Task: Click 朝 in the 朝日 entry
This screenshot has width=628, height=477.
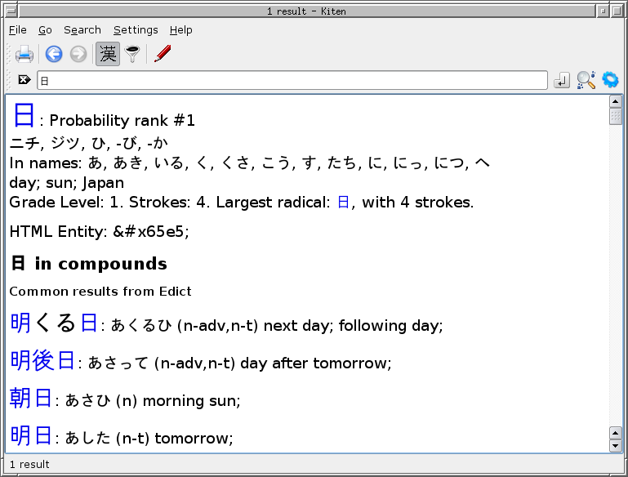Action: (20, 398)
